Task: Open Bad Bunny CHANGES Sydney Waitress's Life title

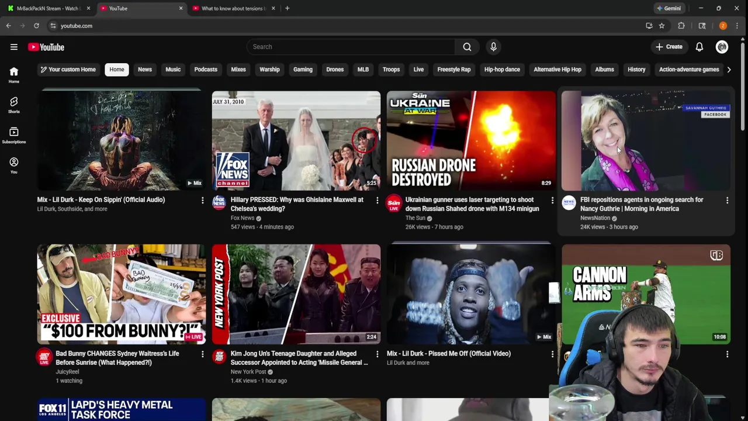Action: [117, 358]
